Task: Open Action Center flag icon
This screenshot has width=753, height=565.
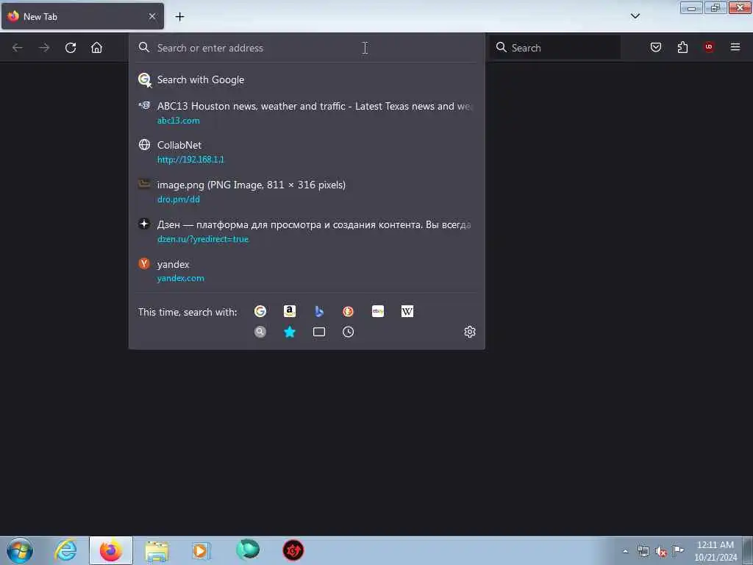Action: [x=678, y=550]
